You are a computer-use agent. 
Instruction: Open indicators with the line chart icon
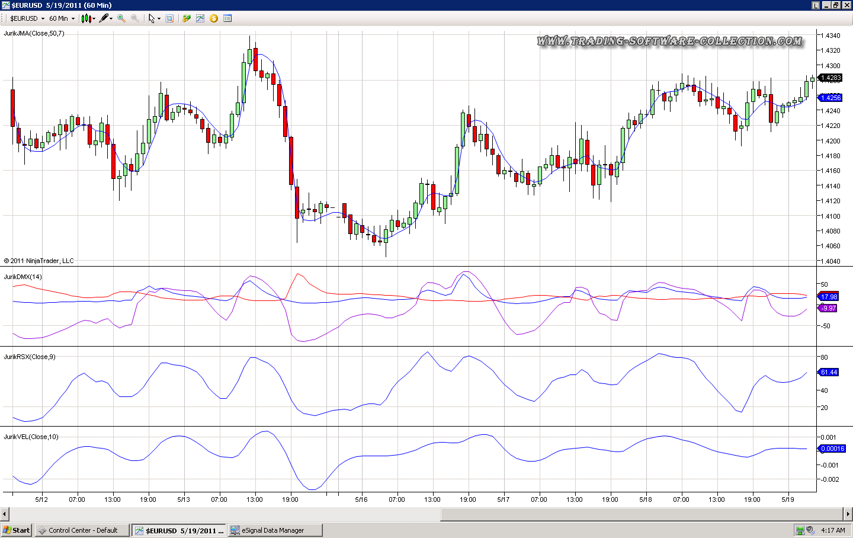(x=200, y=18)
